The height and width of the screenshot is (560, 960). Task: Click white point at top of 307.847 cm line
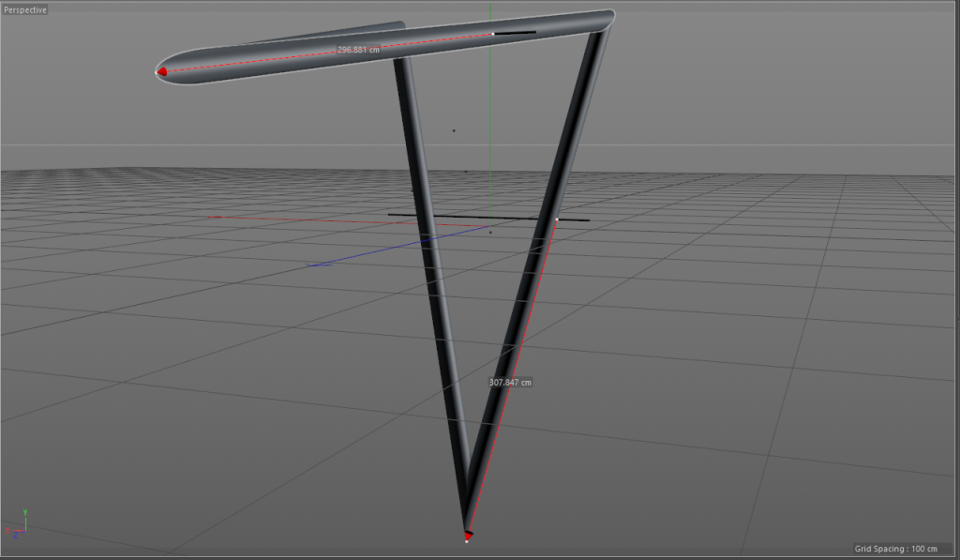[x=557, y=219]
